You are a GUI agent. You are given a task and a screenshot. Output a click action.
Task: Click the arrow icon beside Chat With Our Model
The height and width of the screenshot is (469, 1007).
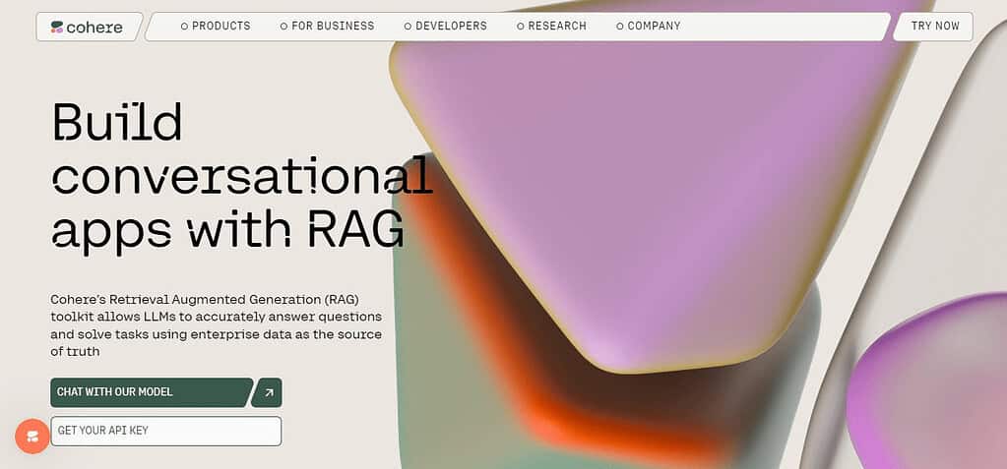(x=268, y=392)
